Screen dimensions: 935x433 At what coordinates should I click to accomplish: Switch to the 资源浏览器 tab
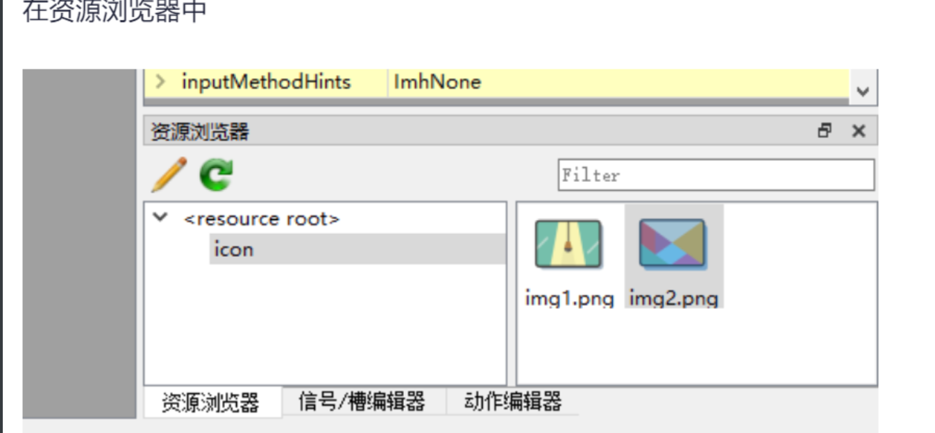210,402
